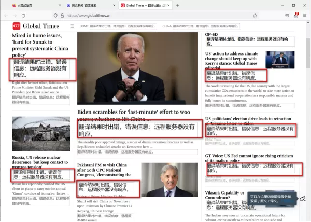Open the extension icon with red badge
Image resolution: width=311 pixels, height=222 pixels.
[x=296, y=15]
